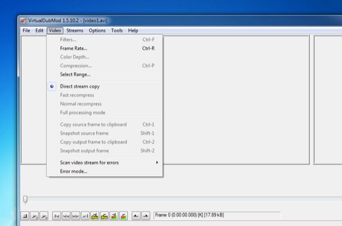Click the Compression... menu entry
The height and width of the screenshot is (226, 342).
(105, 66)
